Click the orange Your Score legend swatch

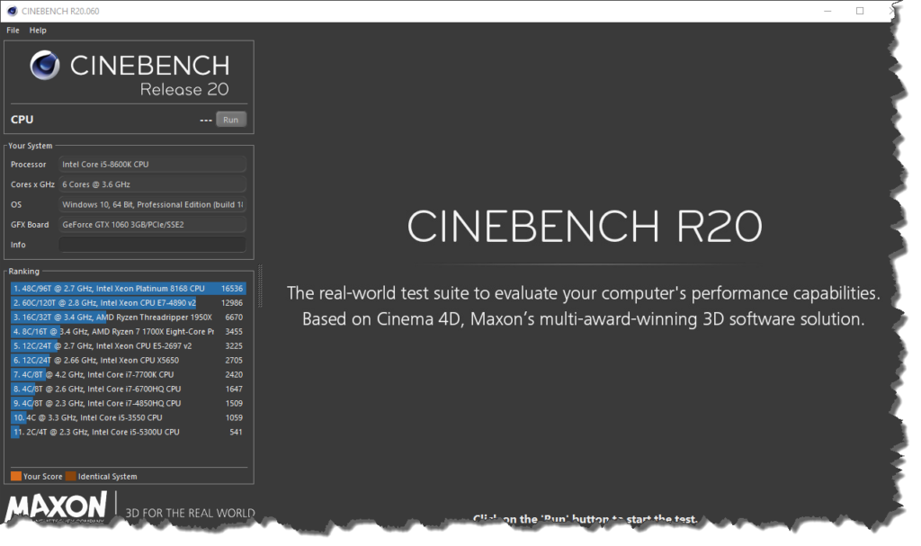point(16,476)
